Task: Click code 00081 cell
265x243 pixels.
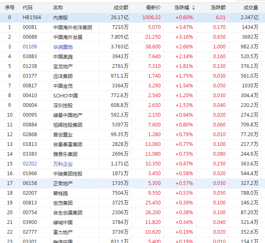Action: coord(30,27)
